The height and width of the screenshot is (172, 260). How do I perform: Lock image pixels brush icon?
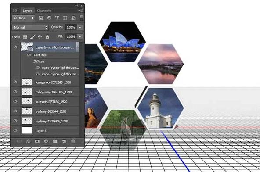[32, 37]
